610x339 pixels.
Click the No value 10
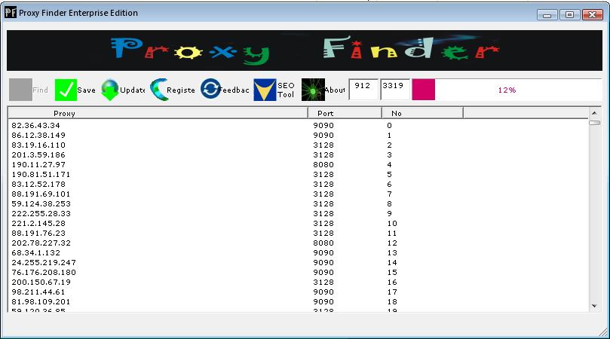[392, 223]
